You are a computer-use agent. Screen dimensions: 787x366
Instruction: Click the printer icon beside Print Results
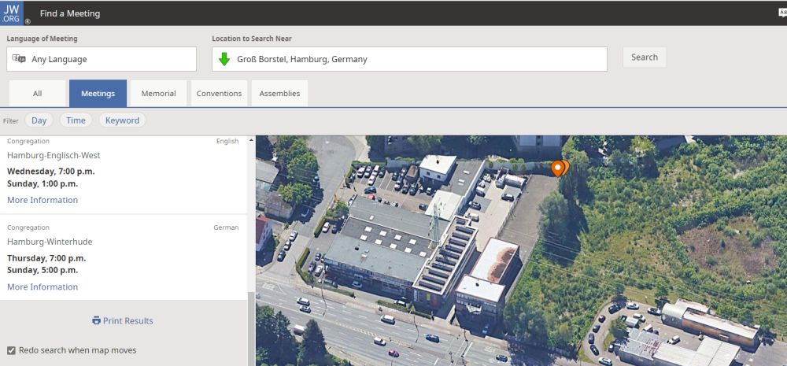(96, 321)
